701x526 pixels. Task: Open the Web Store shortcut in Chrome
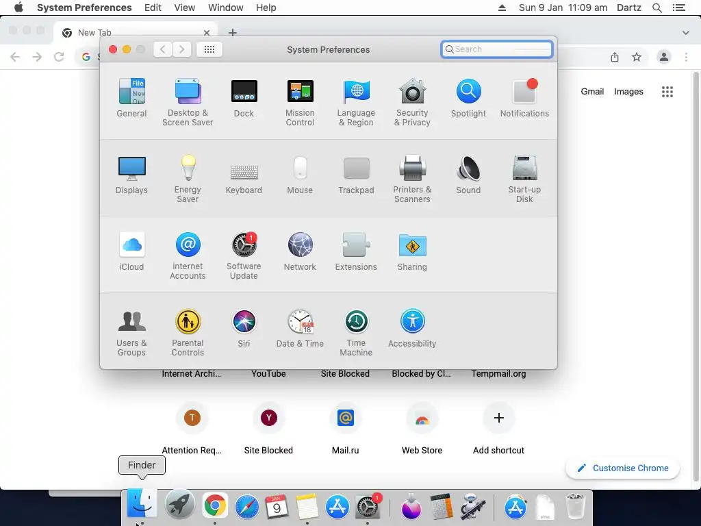coord(422,427)
